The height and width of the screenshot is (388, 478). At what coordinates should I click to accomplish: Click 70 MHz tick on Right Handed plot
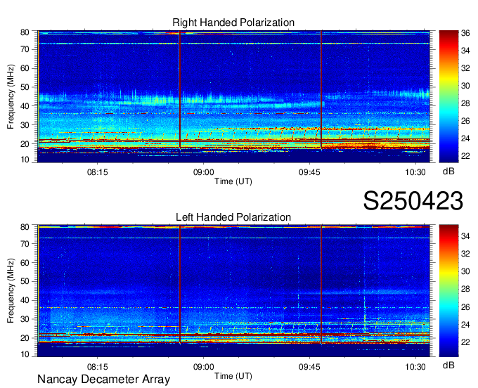coord(25,49)
